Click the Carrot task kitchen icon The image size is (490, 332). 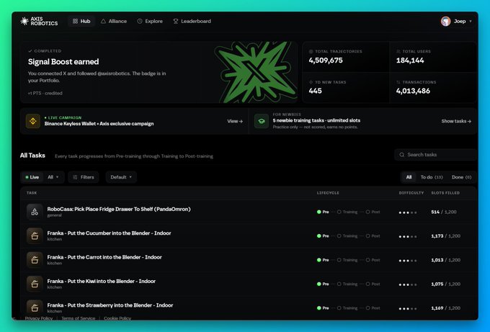pyautogui.click(x=35, y=260)
